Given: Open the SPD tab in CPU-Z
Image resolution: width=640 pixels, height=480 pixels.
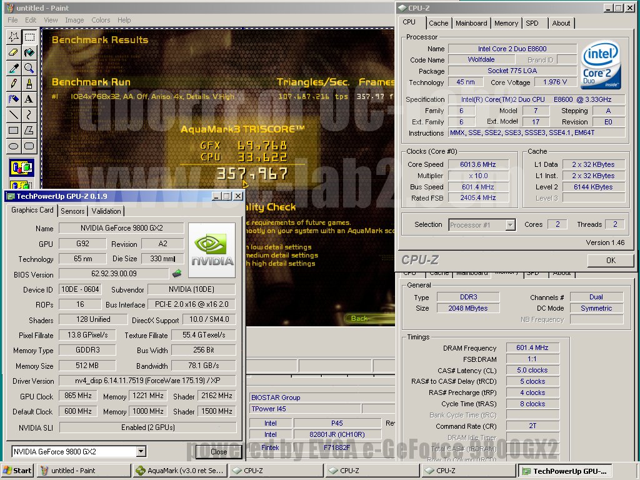Looking at the screenshot, I should click(x=532, y=23).
